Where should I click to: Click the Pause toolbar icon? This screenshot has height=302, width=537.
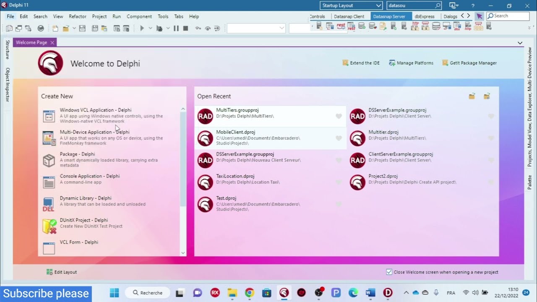click(176, 29)
